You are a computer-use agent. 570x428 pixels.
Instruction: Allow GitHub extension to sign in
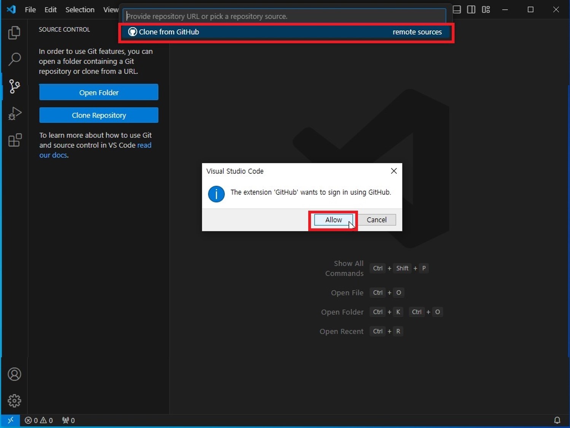pyautogui.click(x=333, y=220)
